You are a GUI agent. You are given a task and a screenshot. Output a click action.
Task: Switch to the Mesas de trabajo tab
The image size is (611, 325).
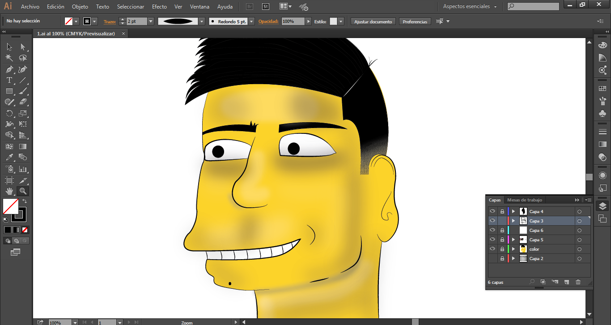click(524, 200)
